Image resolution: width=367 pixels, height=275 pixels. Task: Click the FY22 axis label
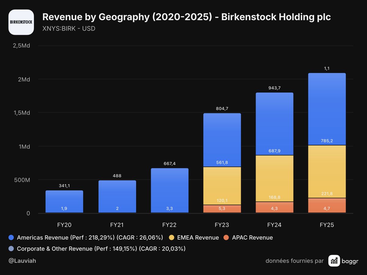[x=170, y=225]
